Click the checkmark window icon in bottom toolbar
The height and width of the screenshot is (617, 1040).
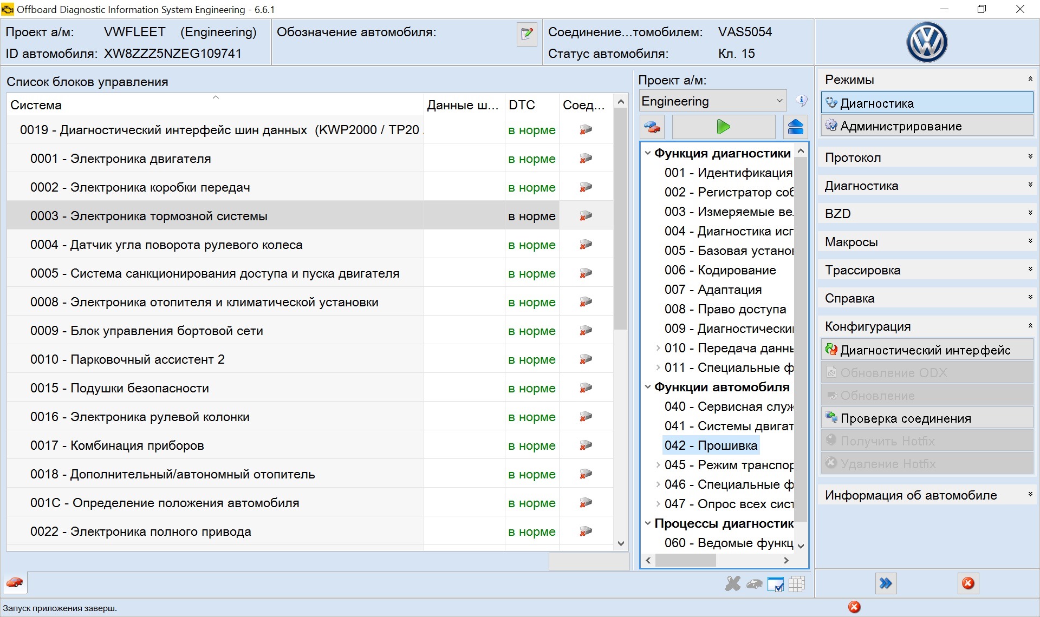pyautogui.click(x=776, y=585)
